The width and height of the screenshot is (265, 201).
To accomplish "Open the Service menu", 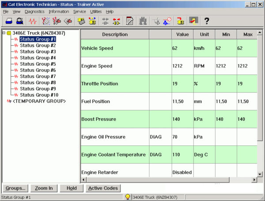I will pos(79,11).
